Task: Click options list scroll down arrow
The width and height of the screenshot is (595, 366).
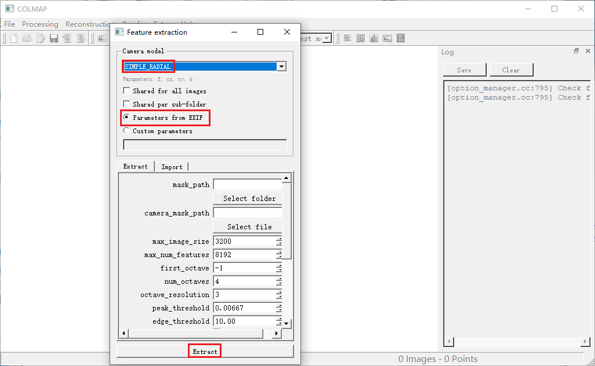Action: tap(286, 324)
